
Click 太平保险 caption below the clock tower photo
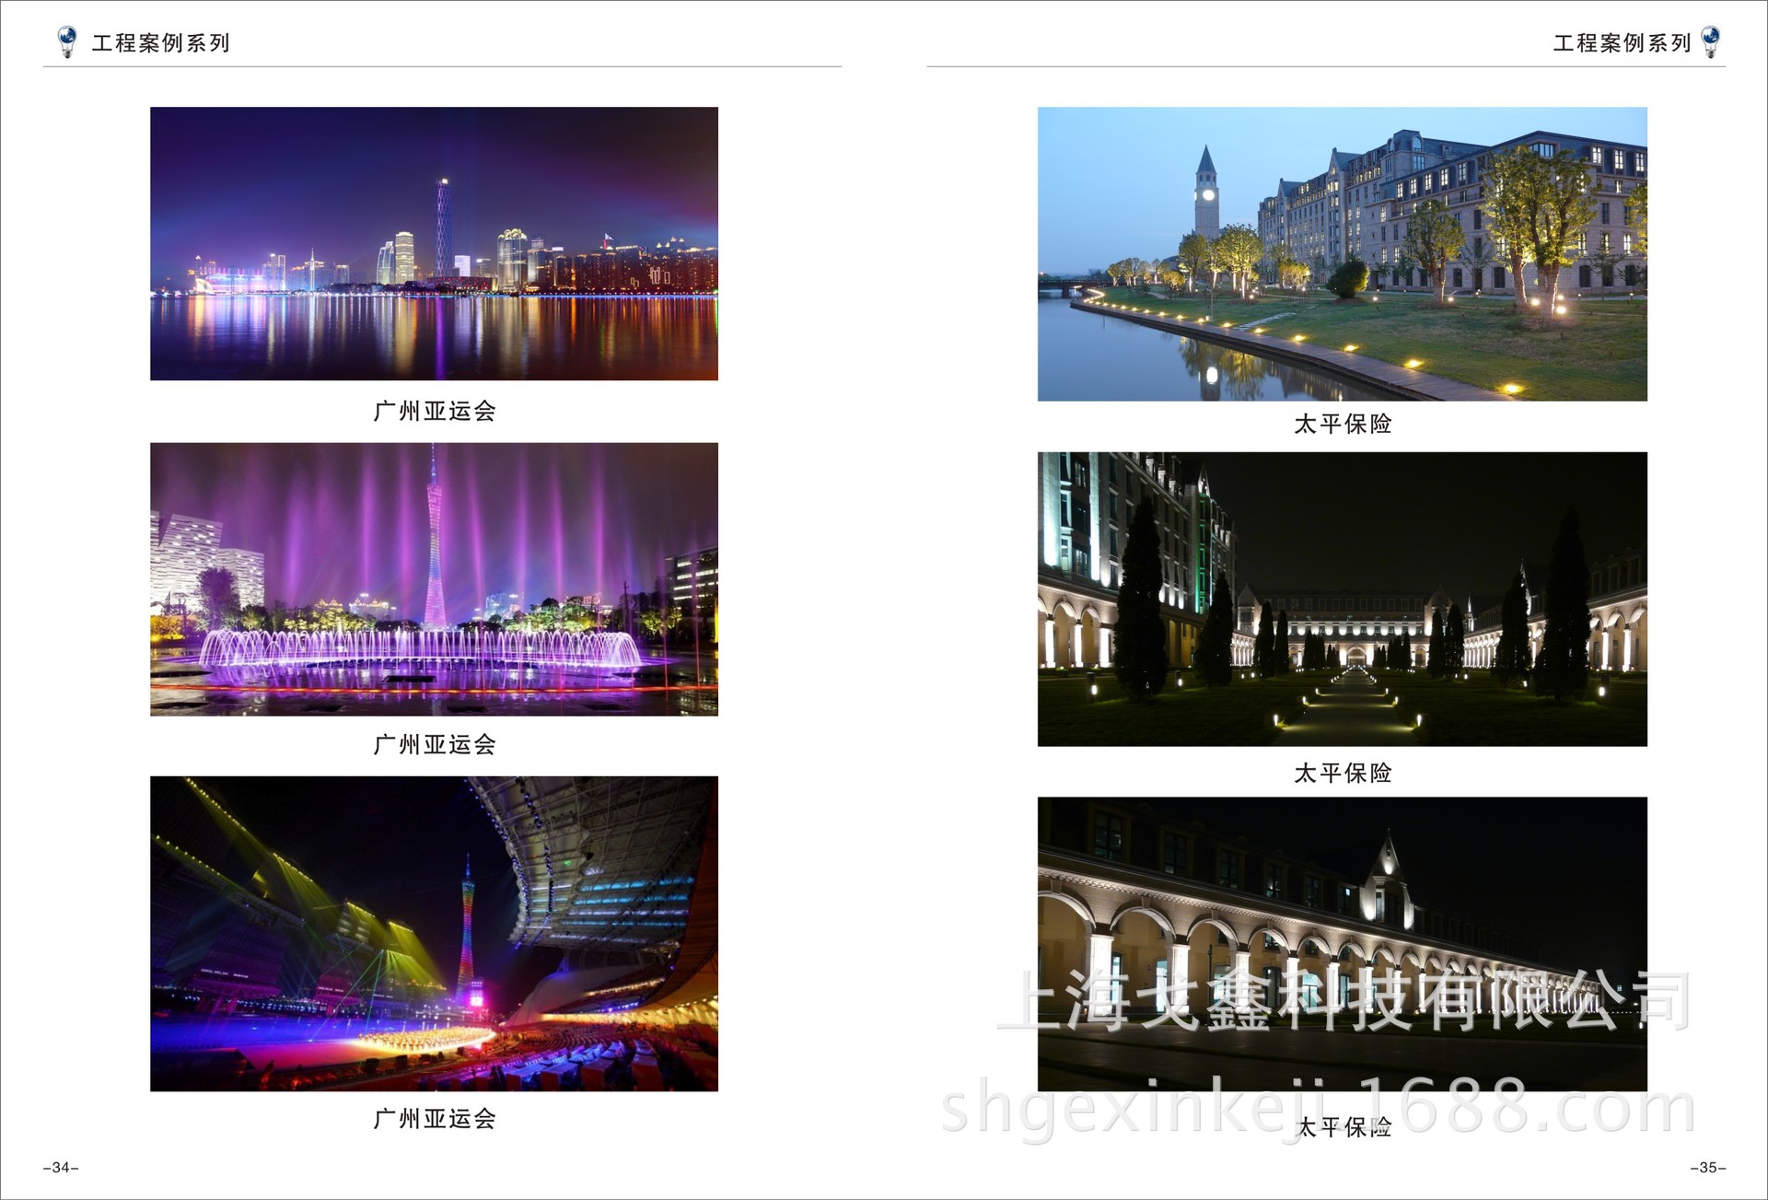click(1343, 424)
